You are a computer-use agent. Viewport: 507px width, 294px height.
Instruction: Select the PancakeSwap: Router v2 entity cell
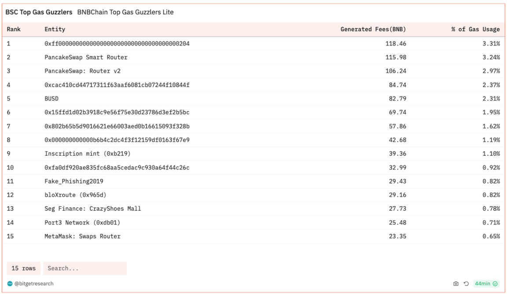(82, 71)
